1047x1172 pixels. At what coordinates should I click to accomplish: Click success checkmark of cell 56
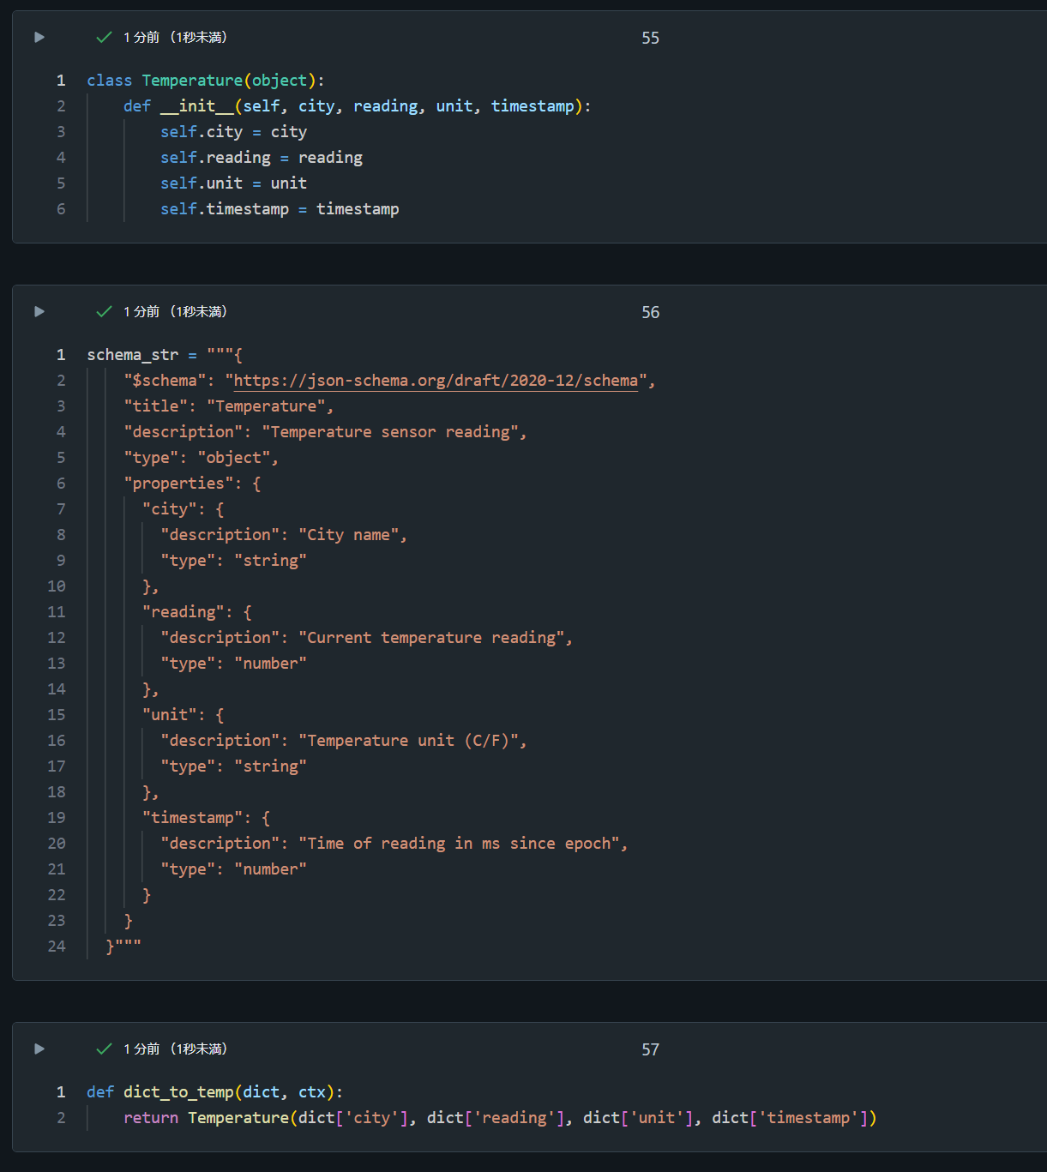(x=105, y=311)
